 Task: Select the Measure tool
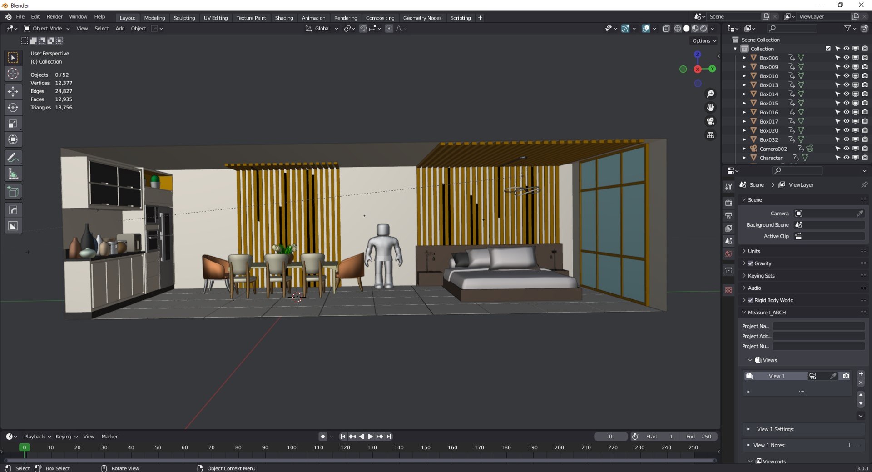(13, 174)
